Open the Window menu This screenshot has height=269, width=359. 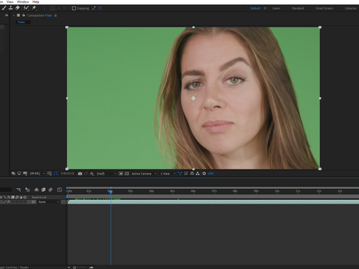[23, 1]
